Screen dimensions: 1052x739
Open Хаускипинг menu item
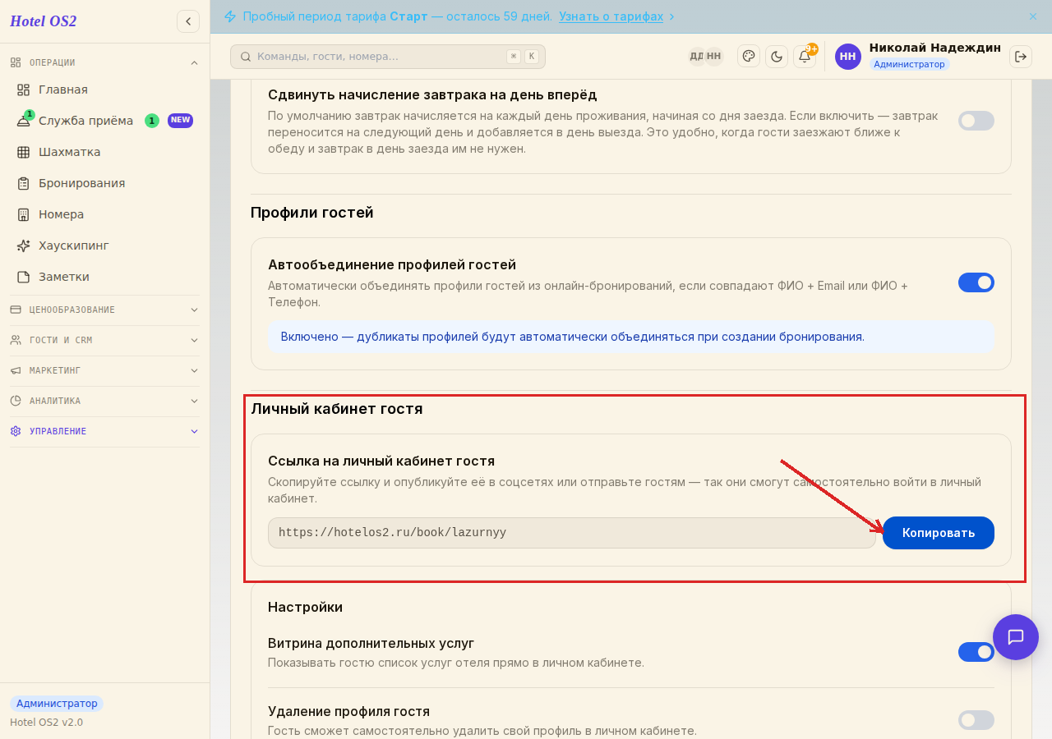pyautogui.click(x=104, y=246)
